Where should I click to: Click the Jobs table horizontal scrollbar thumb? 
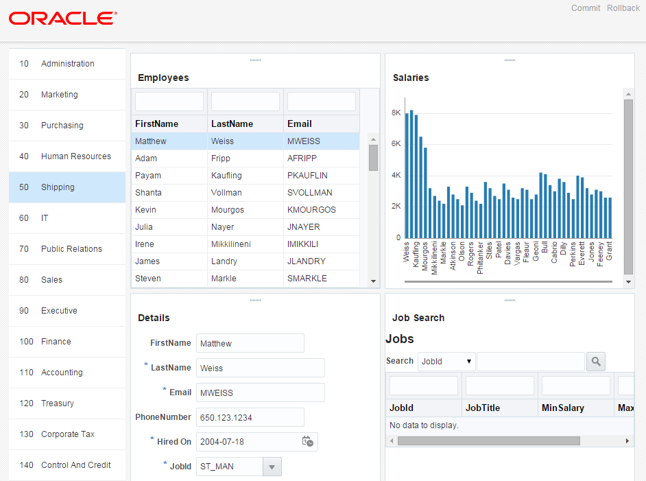(489, 441)
